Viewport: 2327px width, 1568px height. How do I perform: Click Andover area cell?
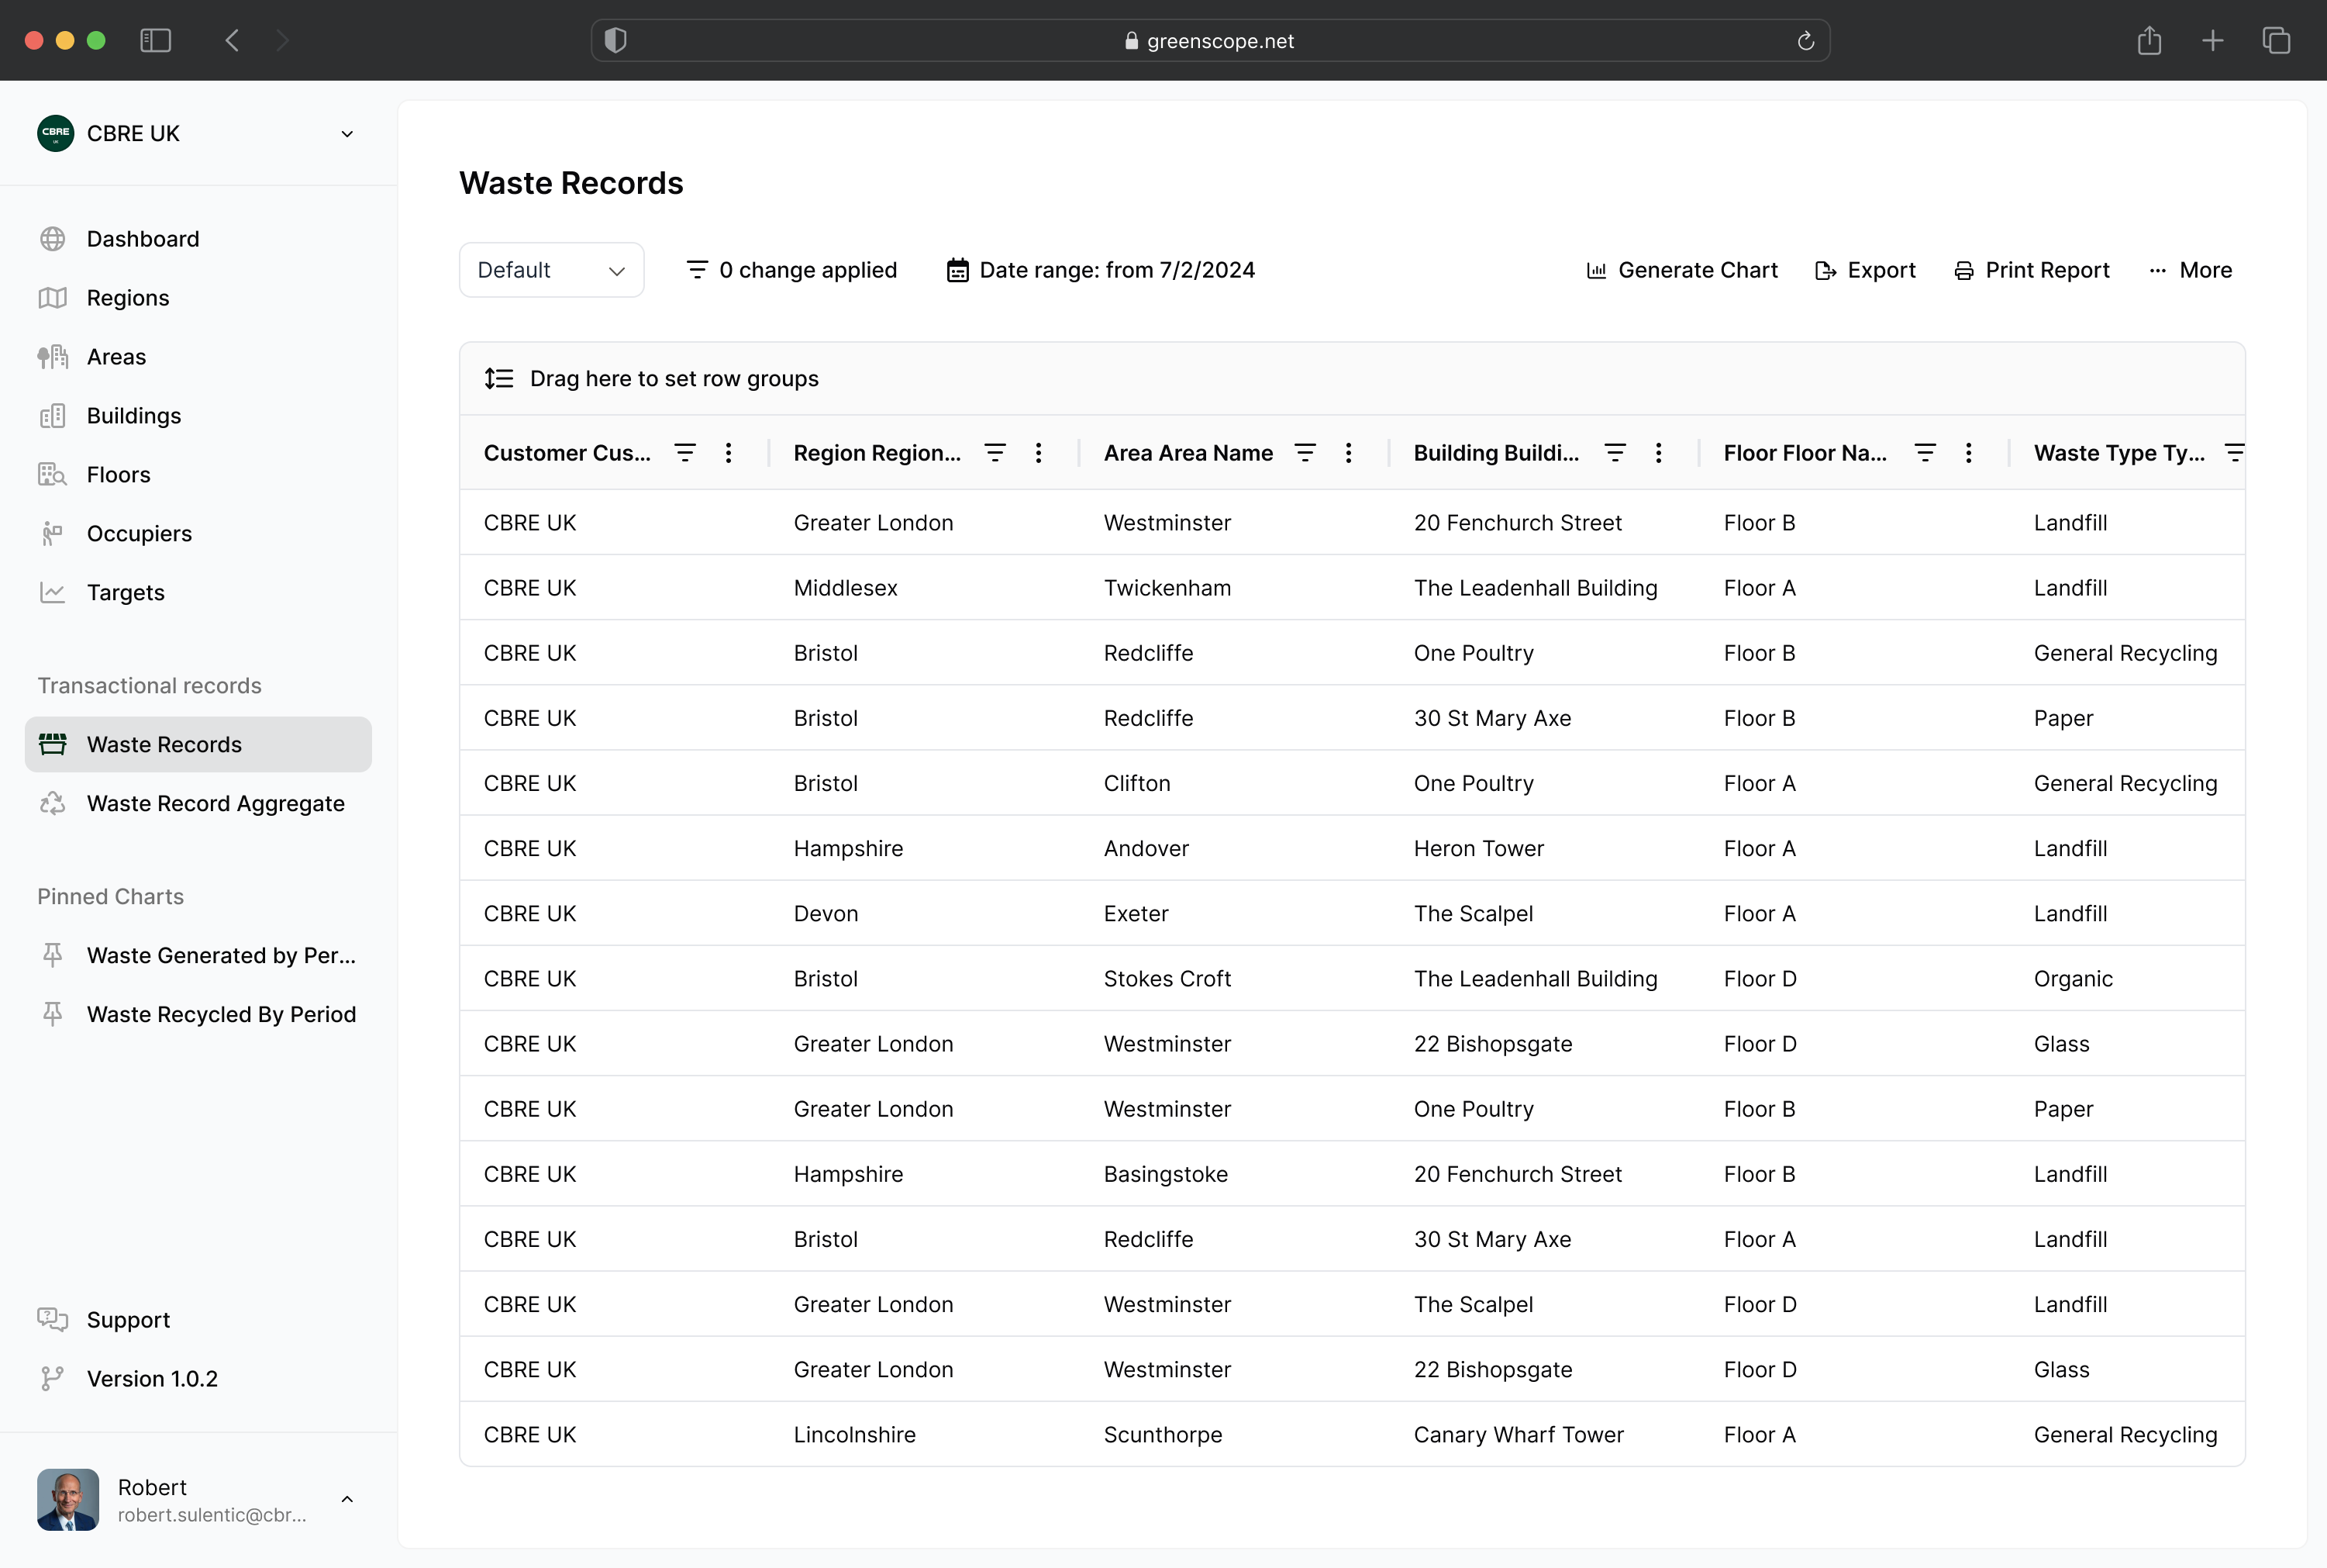(x=1146, y=849)
